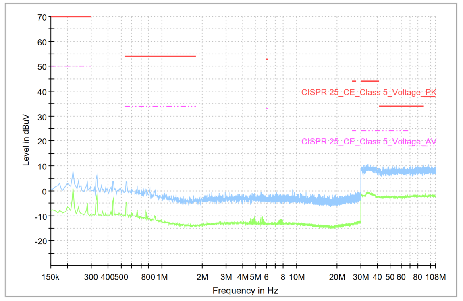Click the '150k' x-axis tick label

(50, 278)
